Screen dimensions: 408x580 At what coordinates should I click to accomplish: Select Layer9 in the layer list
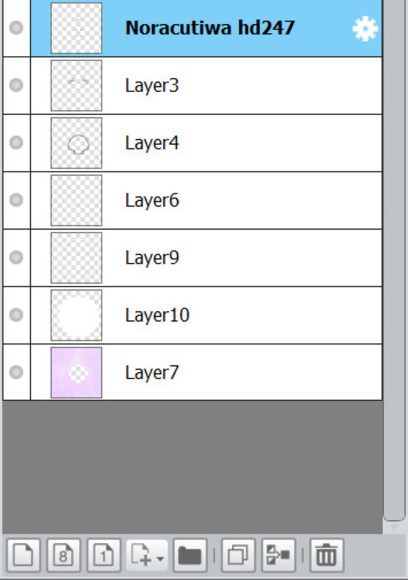pyautogui.click(x=206, y=258)
